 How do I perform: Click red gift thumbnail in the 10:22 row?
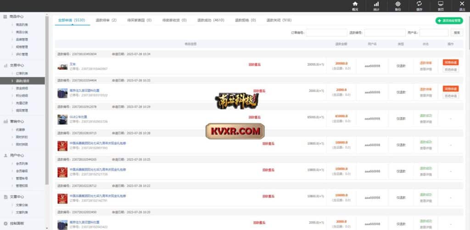[62, 198]
